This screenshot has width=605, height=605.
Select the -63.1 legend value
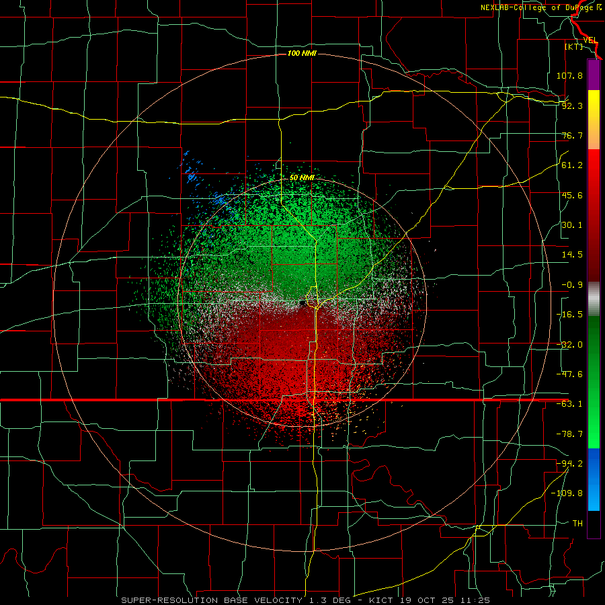(x=569, y=404)
